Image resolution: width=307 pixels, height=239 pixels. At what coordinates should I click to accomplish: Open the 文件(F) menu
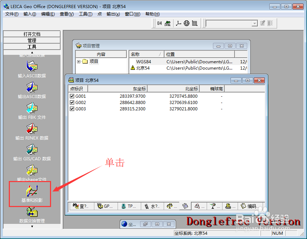pos(12,14)
